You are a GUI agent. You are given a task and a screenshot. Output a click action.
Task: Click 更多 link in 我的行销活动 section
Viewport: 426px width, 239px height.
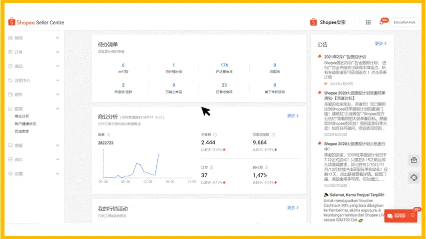click(x=293, y=208)
